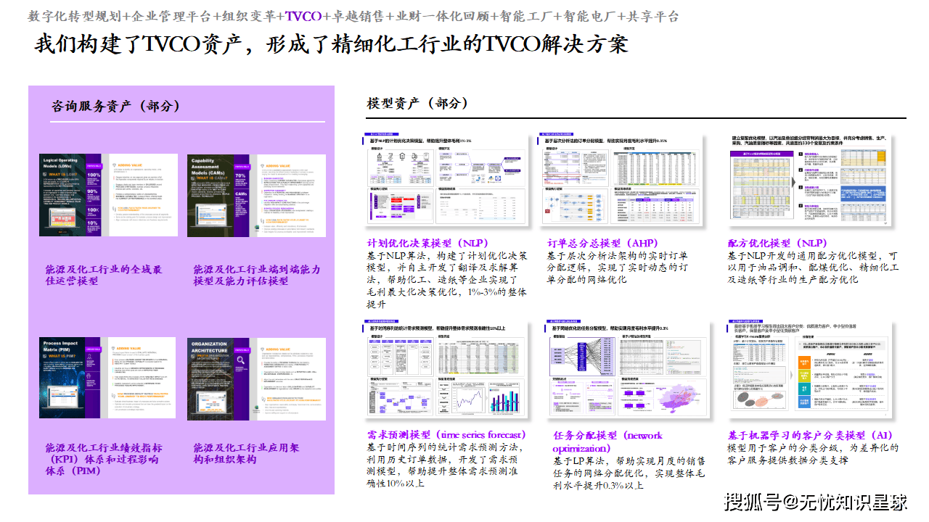Open the 计划优化决策模型 screenshot thumbnail
Image resolution: width=929 pixels, height=522 pixels.
[446, 182]
